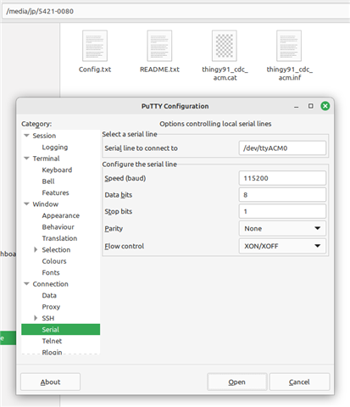Select the Features category

[x=55, y=192]
